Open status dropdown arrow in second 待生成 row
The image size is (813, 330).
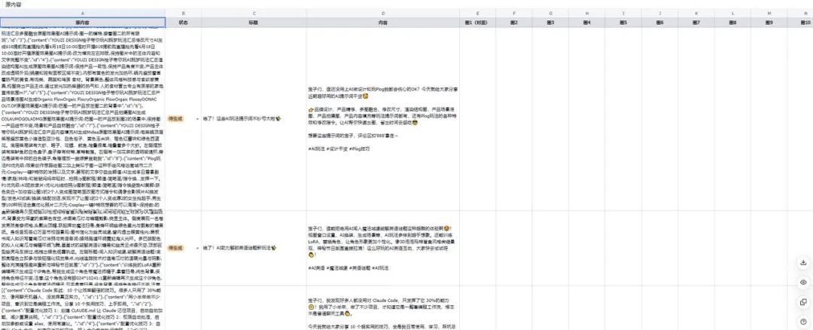click(x=197, y=249)
